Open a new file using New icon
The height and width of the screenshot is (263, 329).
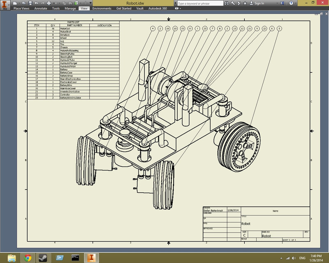pyautogui.click(x=15, y=3)
